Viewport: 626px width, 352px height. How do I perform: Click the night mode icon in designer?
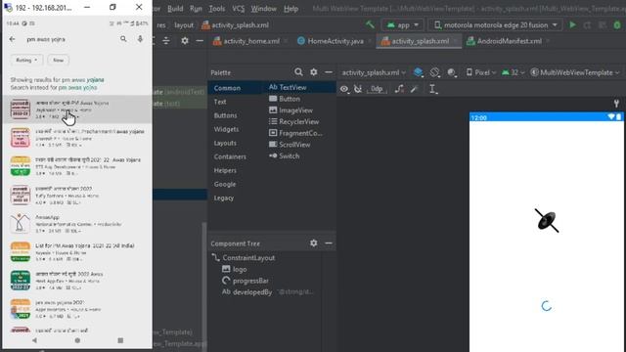point(452,72)
